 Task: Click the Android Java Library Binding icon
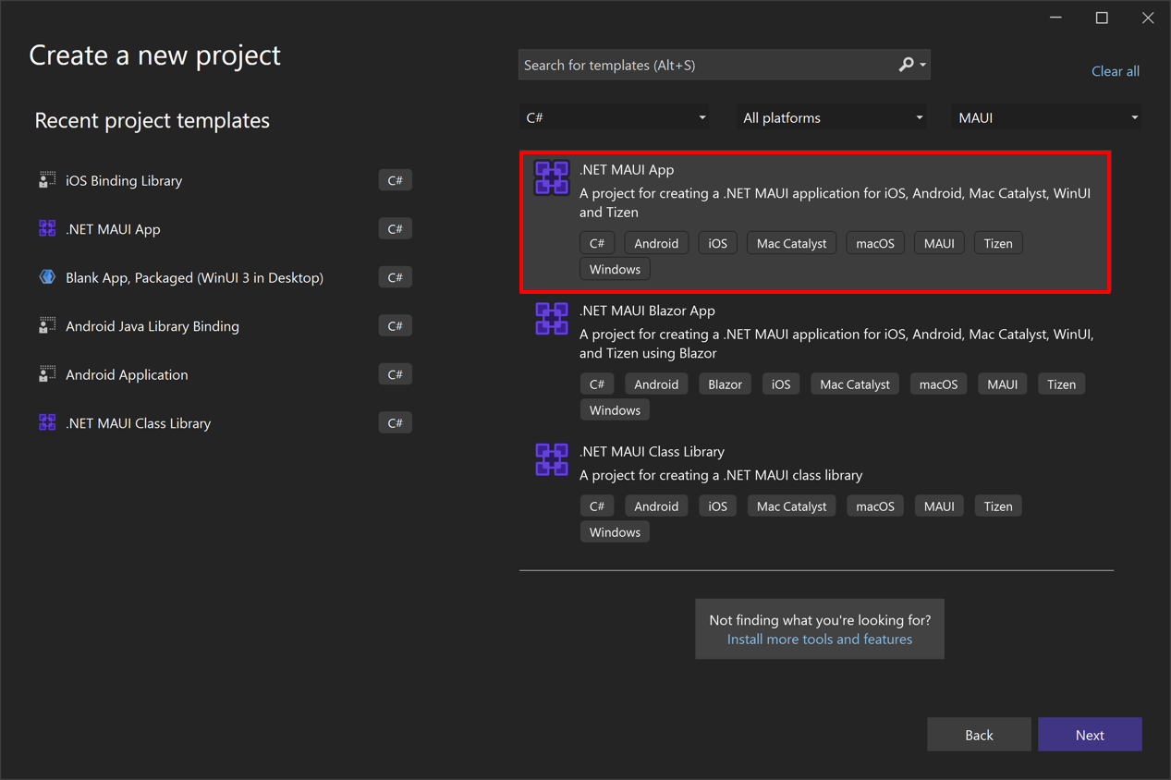pyautogui.click(x=46, y=325)
